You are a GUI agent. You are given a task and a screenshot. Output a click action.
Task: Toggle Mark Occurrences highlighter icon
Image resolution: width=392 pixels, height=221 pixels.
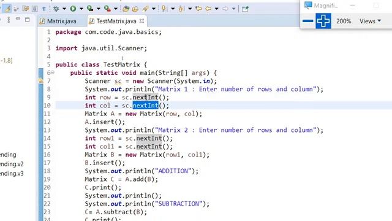(7, 9)
